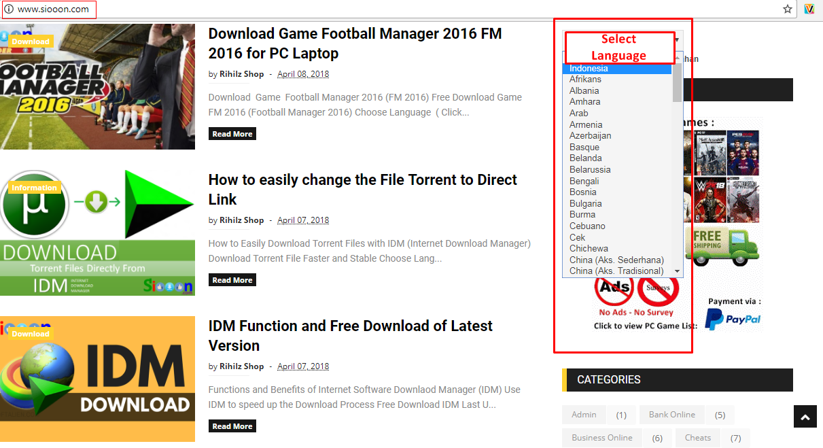The height and width of the screenshot is (448, 823).
Task: Open the Business Online category tag
Action: coord(602,438)
